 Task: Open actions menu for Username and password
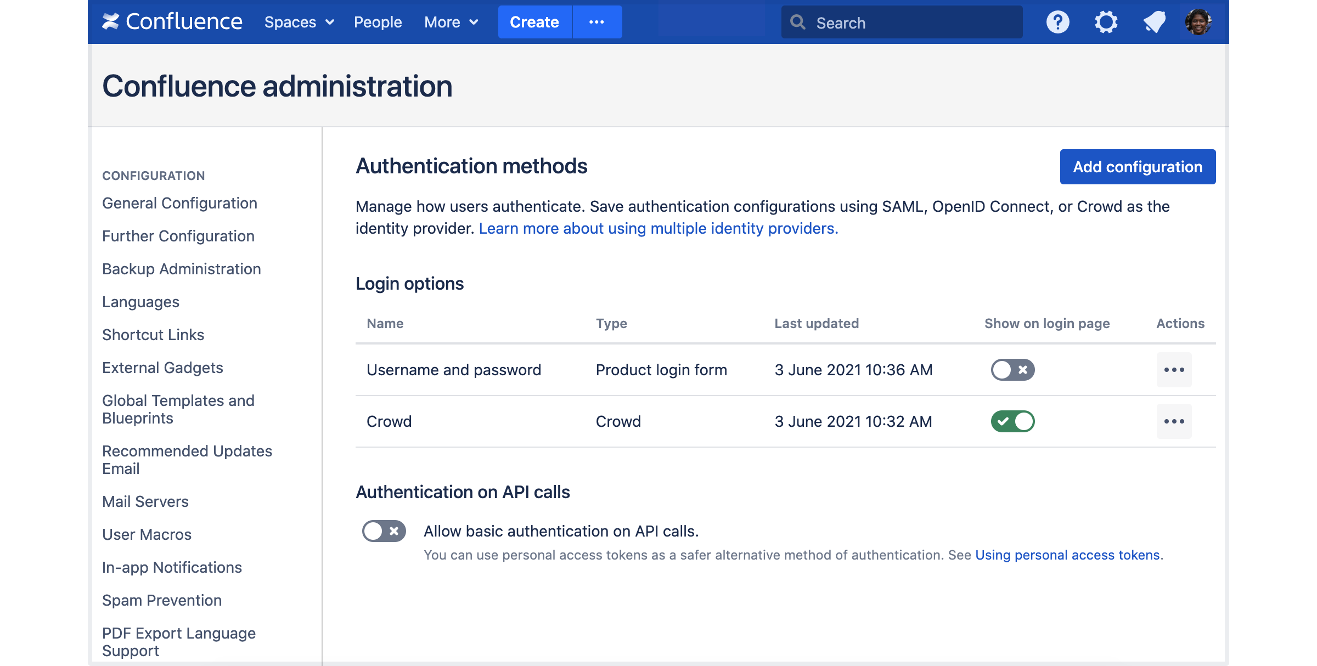click(x=1174, y=370)
